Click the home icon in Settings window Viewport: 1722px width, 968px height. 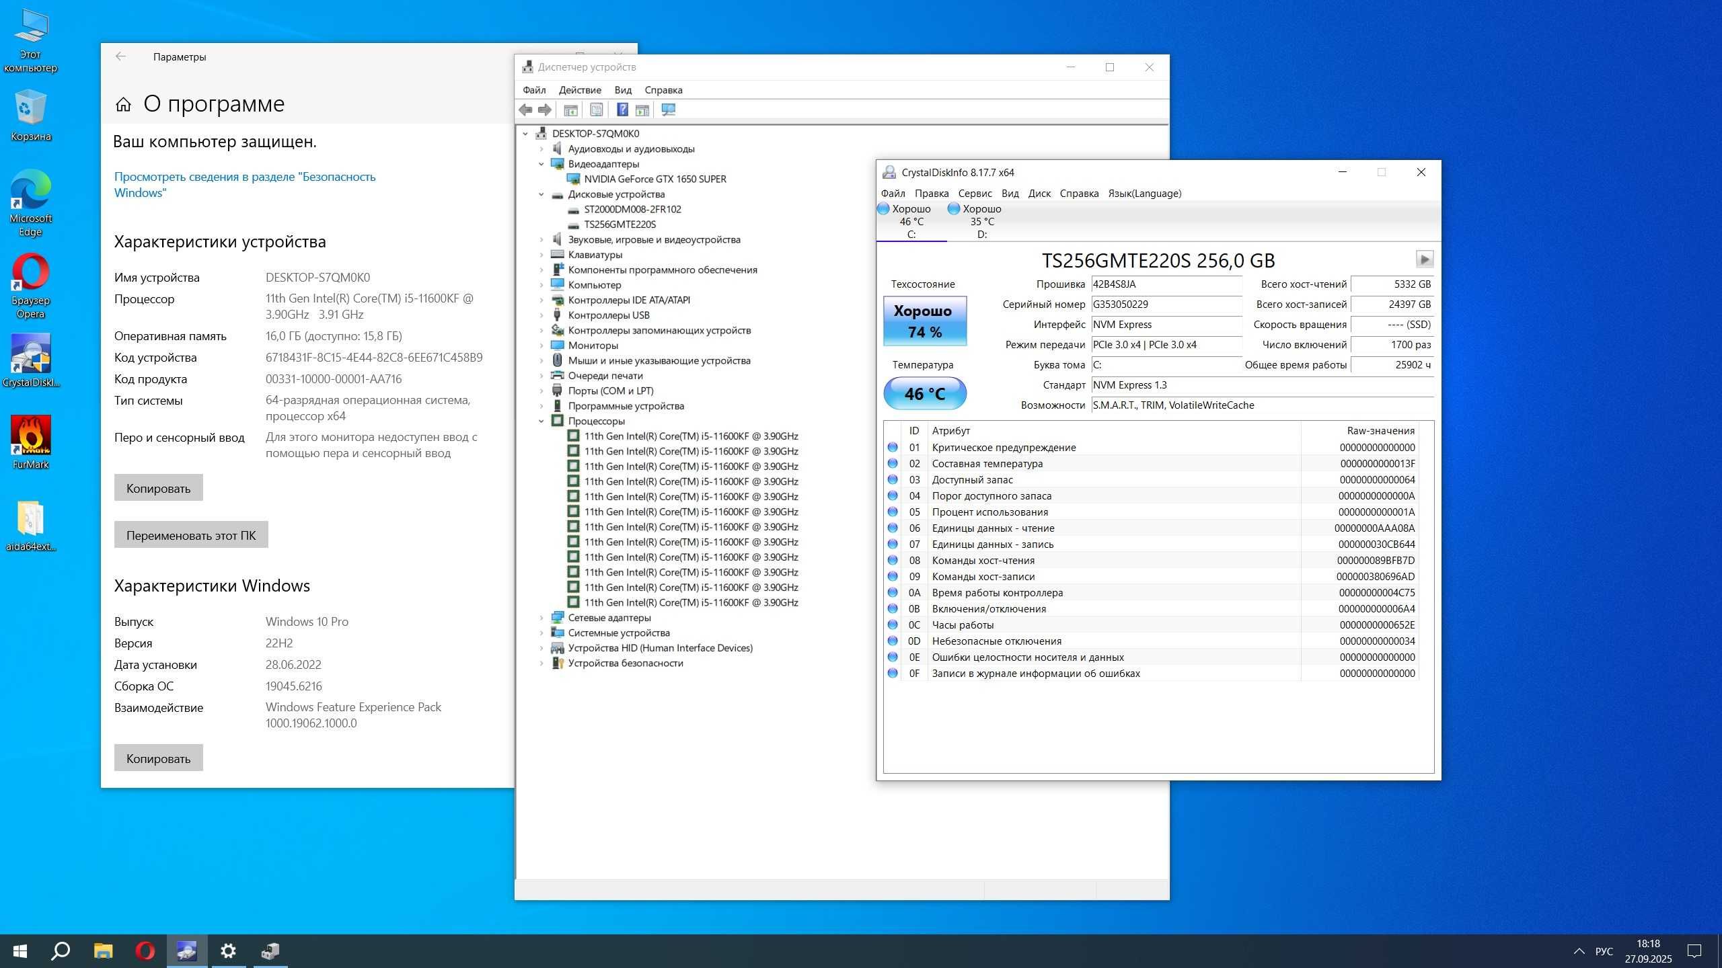point(123,104)
